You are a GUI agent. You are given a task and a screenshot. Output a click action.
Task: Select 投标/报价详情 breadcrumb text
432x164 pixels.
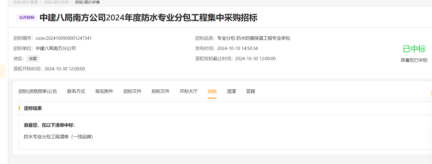87,2
